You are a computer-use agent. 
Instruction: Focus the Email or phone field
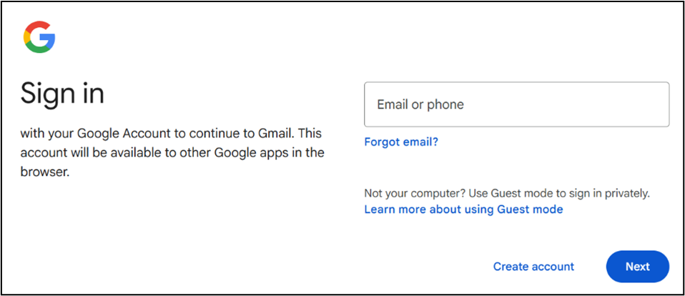(516, 104)
